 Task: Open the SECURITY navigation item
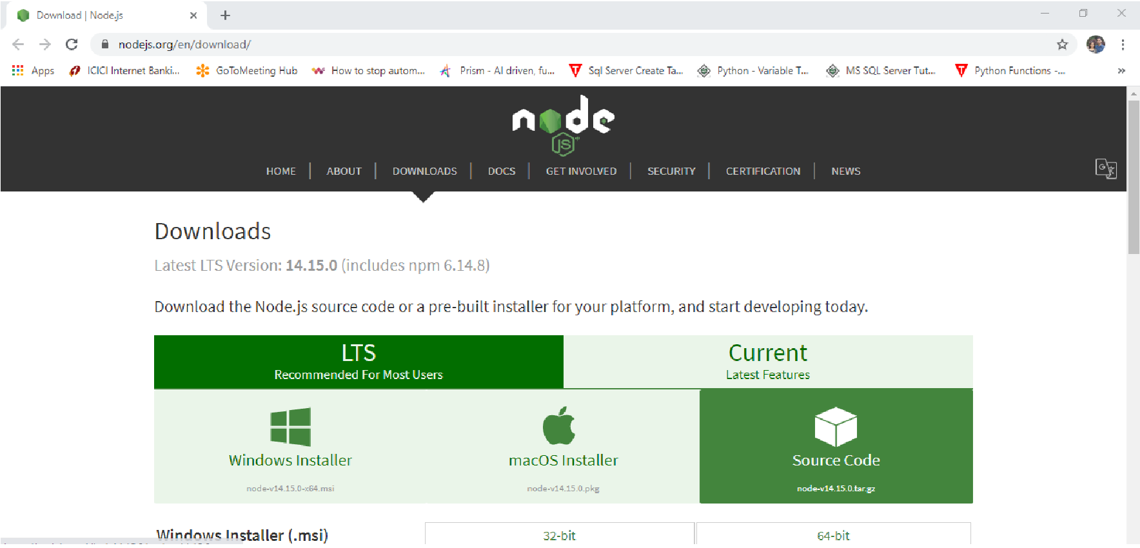671,171
